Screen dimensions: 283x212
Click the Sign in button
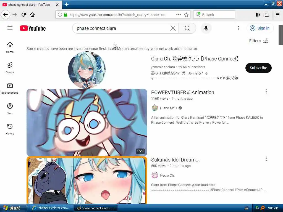tap(260, 28)
